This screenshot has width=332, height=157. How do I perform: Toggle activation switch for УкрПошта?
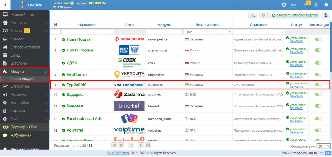319,74
